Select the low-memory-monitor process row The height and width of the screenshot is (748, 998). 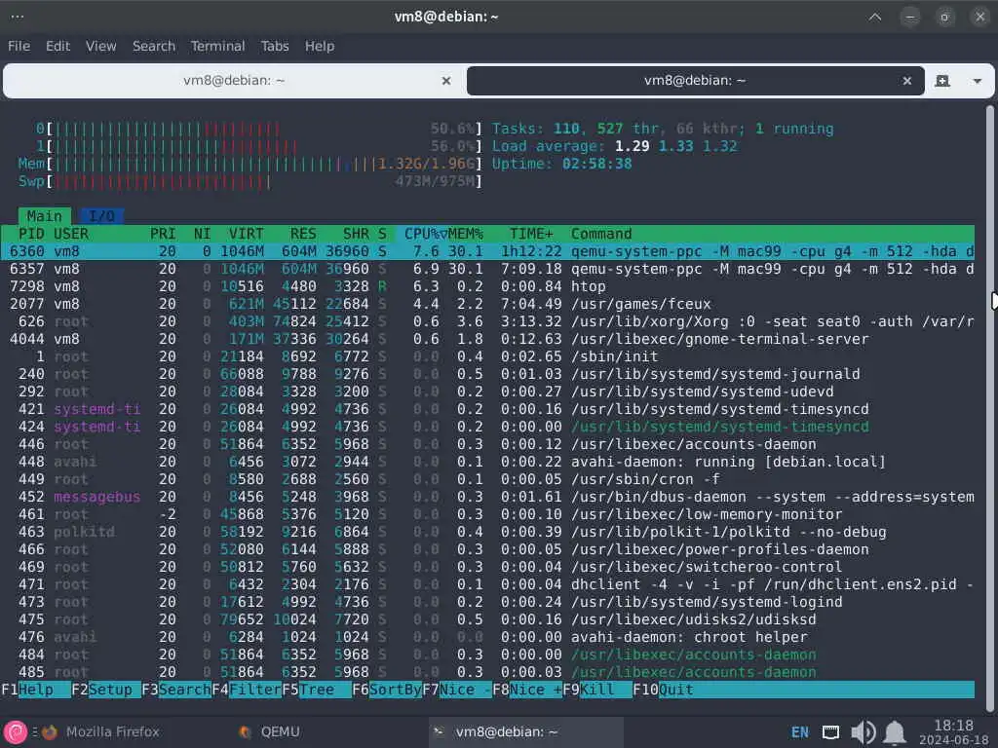[487, 514]
